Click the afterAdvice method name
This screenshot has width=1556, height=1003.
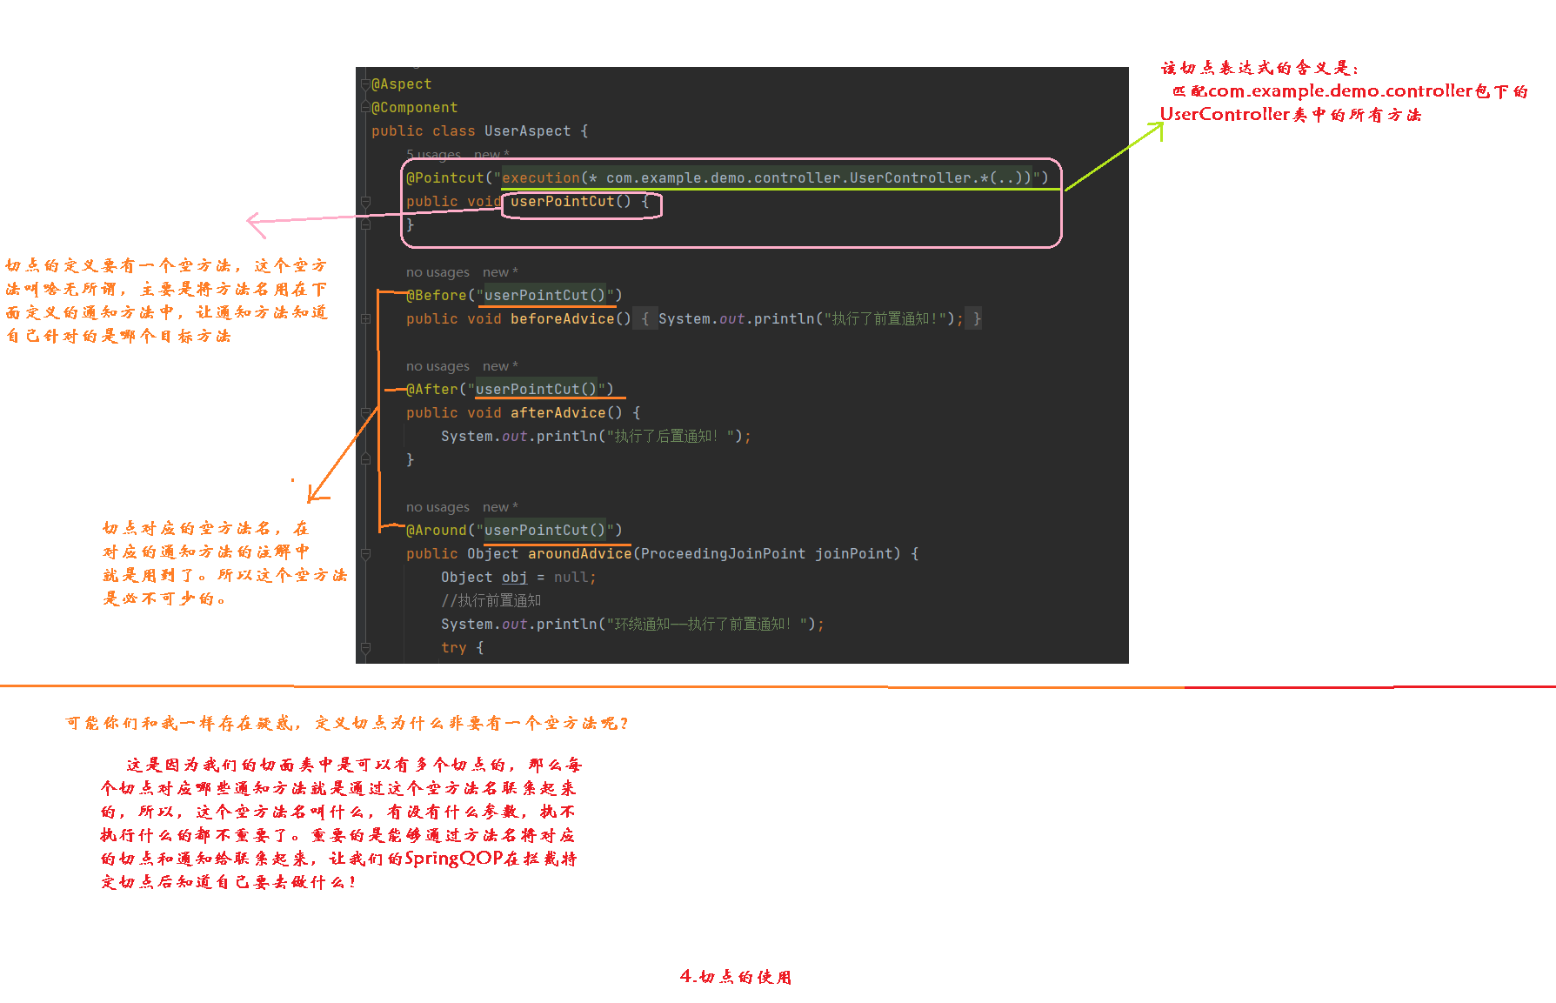pos(558,413)
